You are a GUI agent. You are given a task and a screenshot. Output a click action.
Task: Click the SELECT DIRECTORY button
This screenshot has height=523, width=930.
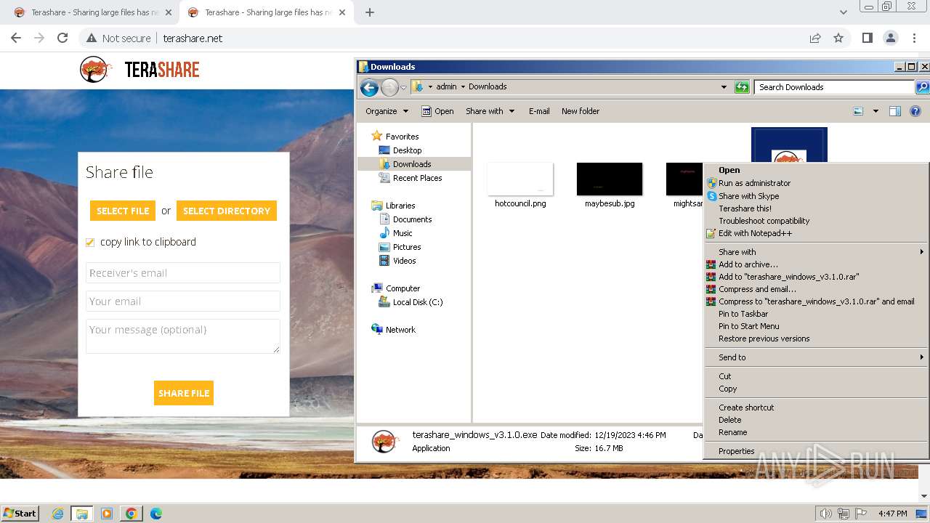pos(227,211)
